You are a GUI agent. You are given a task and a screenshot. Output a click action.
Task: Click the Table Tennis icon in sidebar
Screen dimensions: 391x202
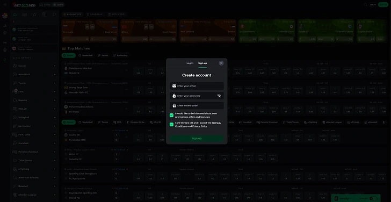(15, 160)
